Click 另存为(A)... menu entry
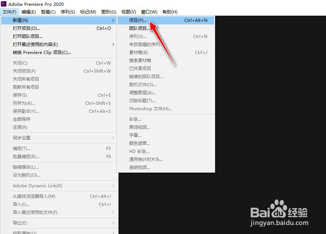 59,103
